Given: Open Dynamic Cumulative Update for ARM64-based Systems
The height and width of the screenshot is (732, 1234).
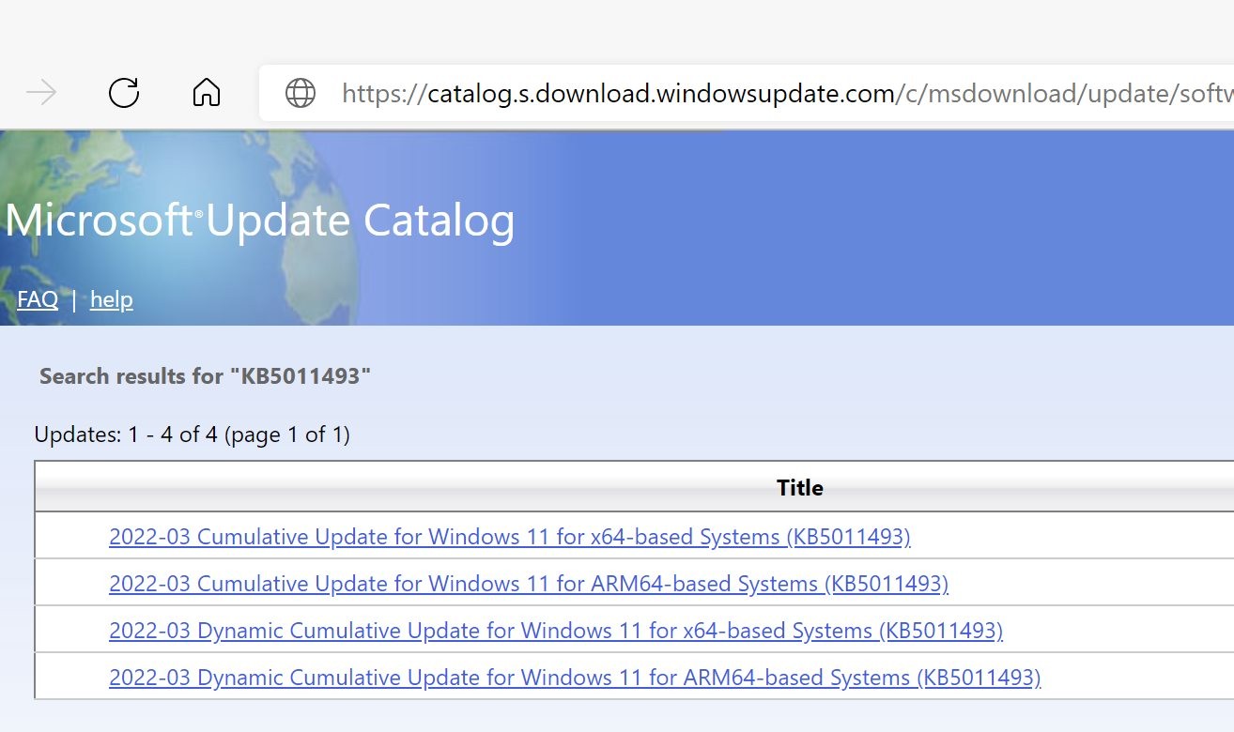Looking at the screenshot, I should point(575,678).
